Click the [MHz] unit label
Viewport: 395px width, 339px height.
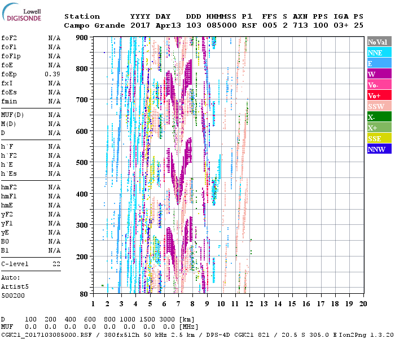(x=189, y=327)
